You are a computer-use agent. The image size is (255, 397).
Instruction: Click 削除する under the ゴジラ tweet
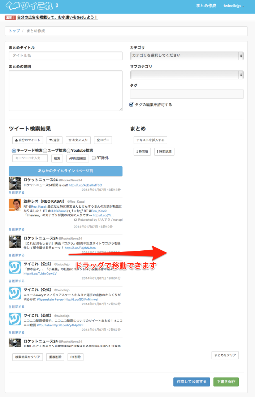coord(17,255)
